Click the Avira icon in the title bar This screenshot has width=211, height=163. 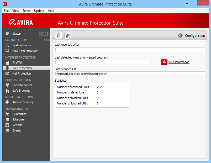click(x=5, y=4)
